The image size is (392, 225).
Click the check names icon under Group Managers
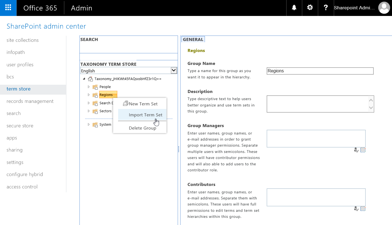click(356, 150)
